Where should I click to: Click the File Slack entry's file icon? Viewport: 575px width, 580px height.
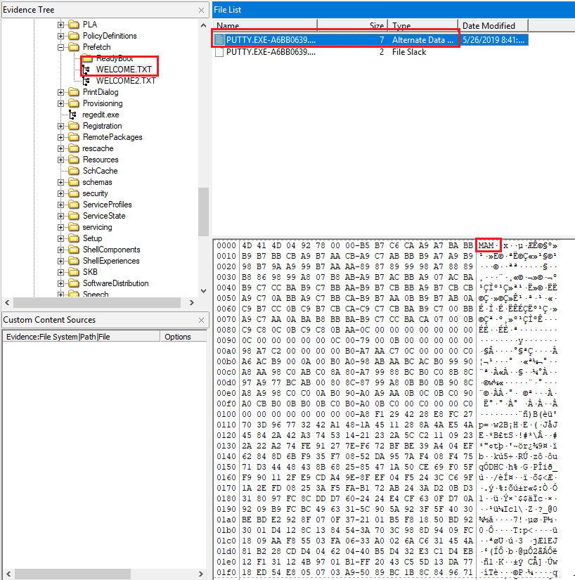click(220, 52)
